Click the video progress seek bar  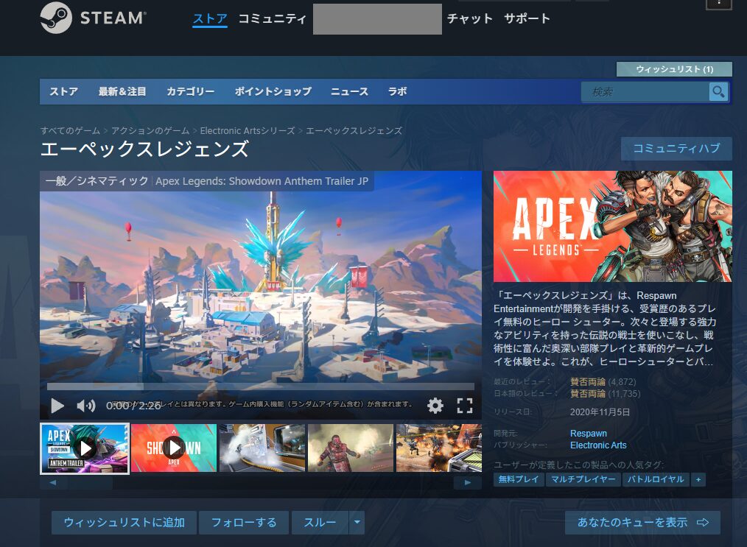(260, 387)
